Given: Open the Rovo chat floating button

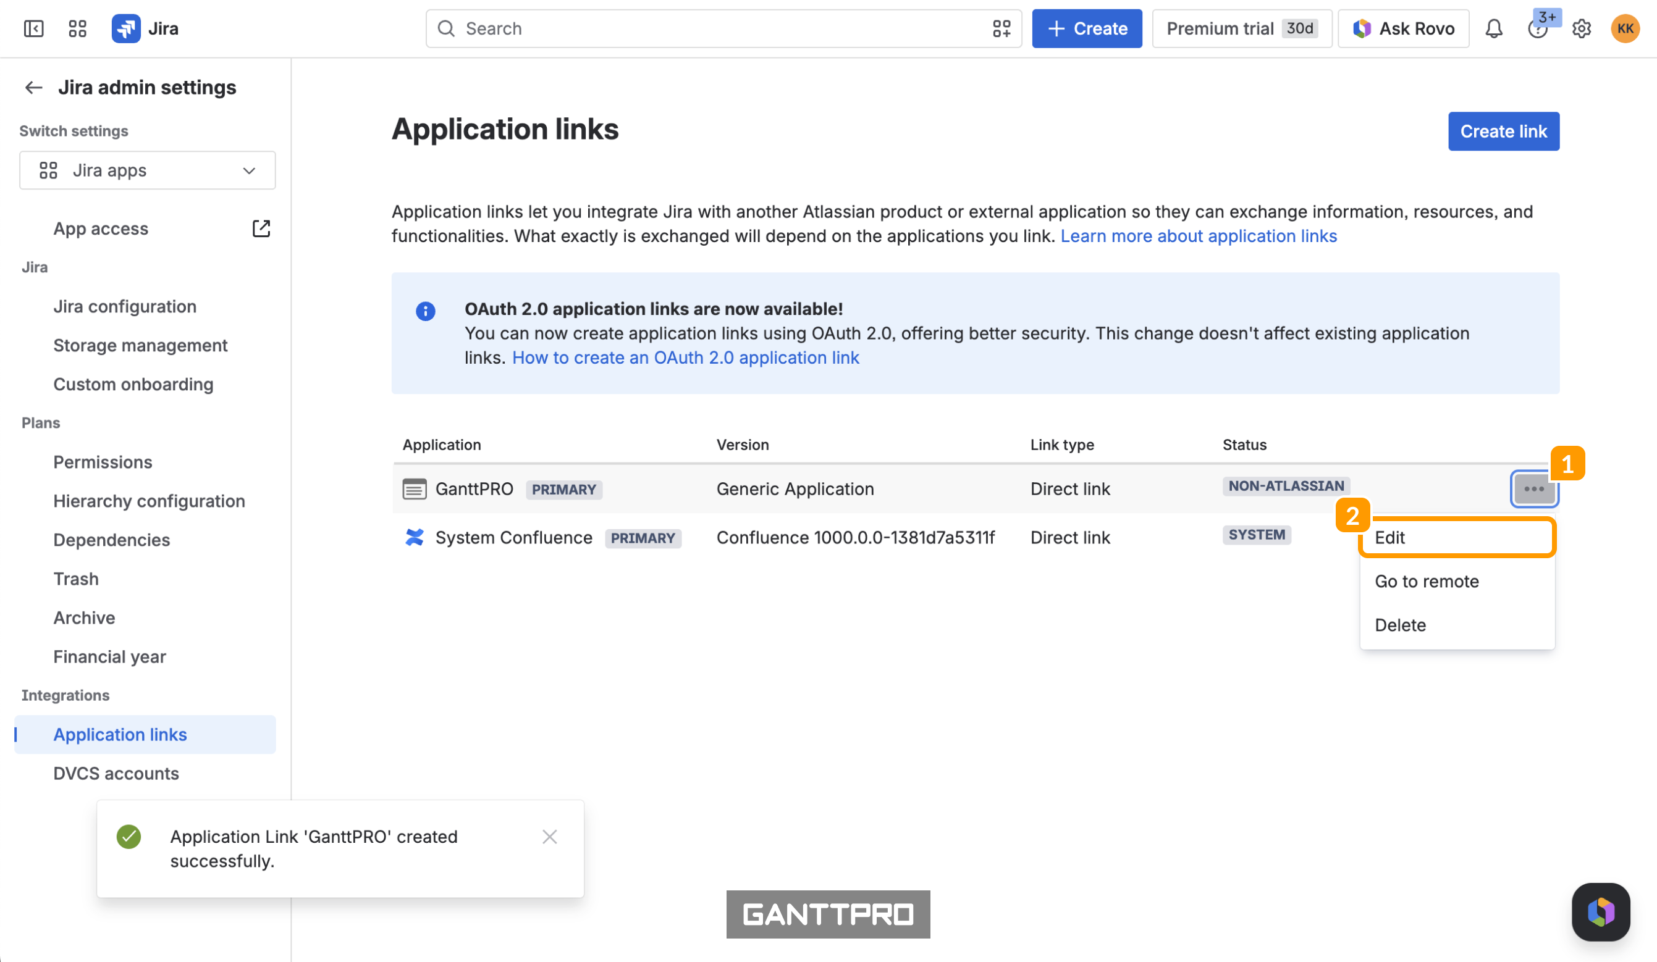Looking at the screenshot, I should [1600, 911].
